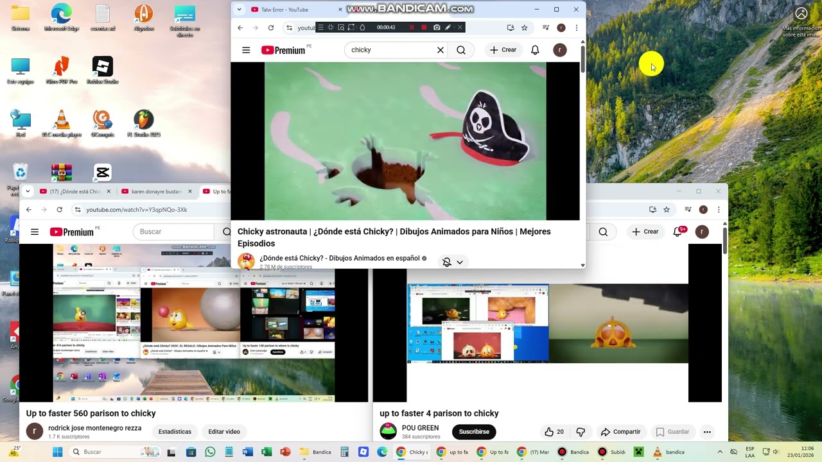The image size is (822, 462).
Task: Open media controls in front Chrome toolbar
Action: click(546, 28)
